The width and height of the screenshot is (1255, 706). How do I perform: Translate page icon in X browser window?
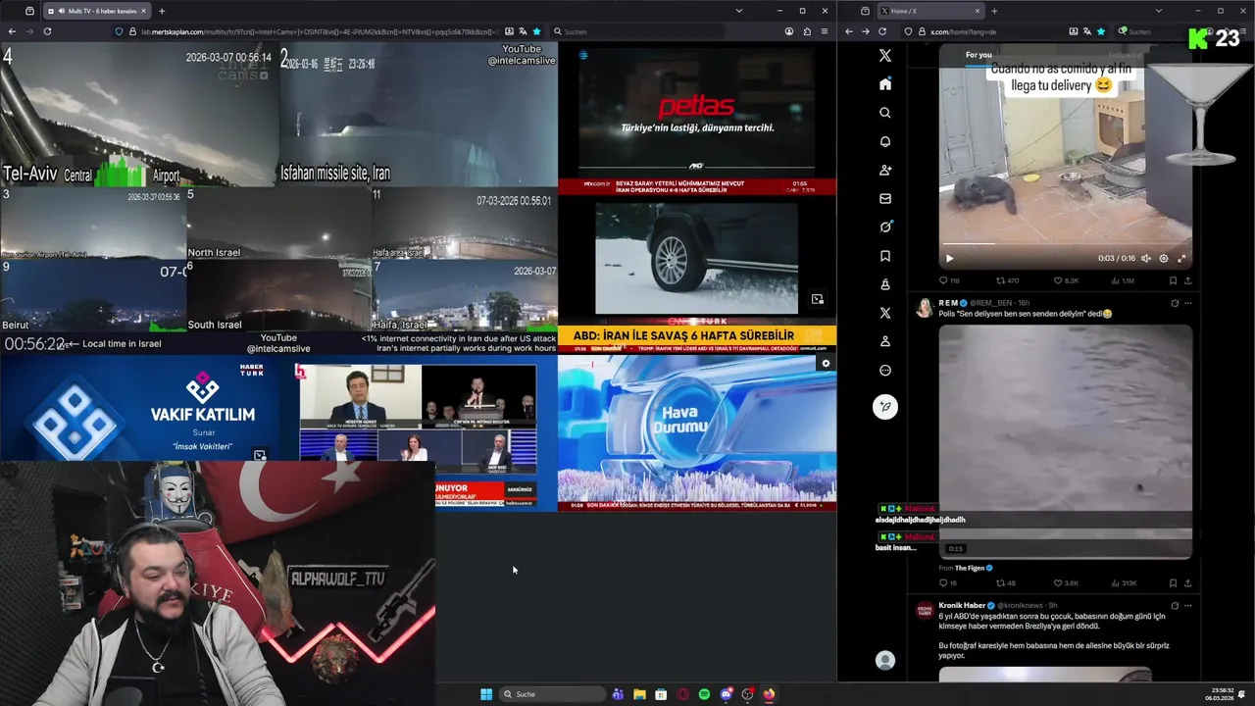click(1086, 31)
